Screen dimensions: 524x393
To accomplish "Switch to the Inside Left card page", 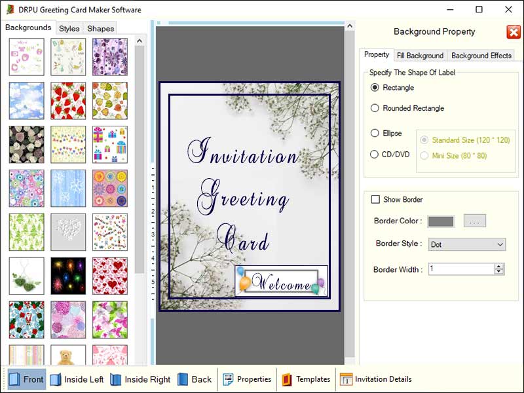I will click(77, 379).
